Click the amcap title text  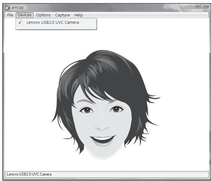pyautogui.click(x=18, y=7)
